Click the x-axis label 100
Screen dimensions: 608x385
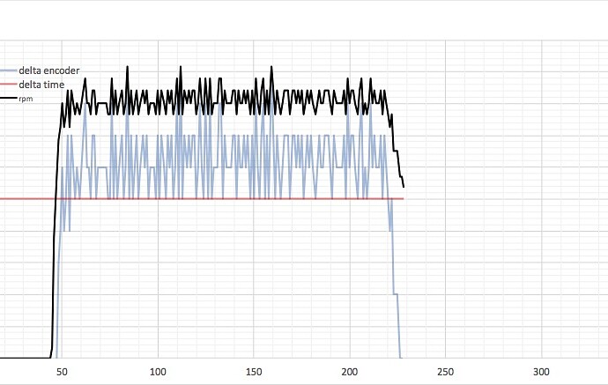(158, 372)
